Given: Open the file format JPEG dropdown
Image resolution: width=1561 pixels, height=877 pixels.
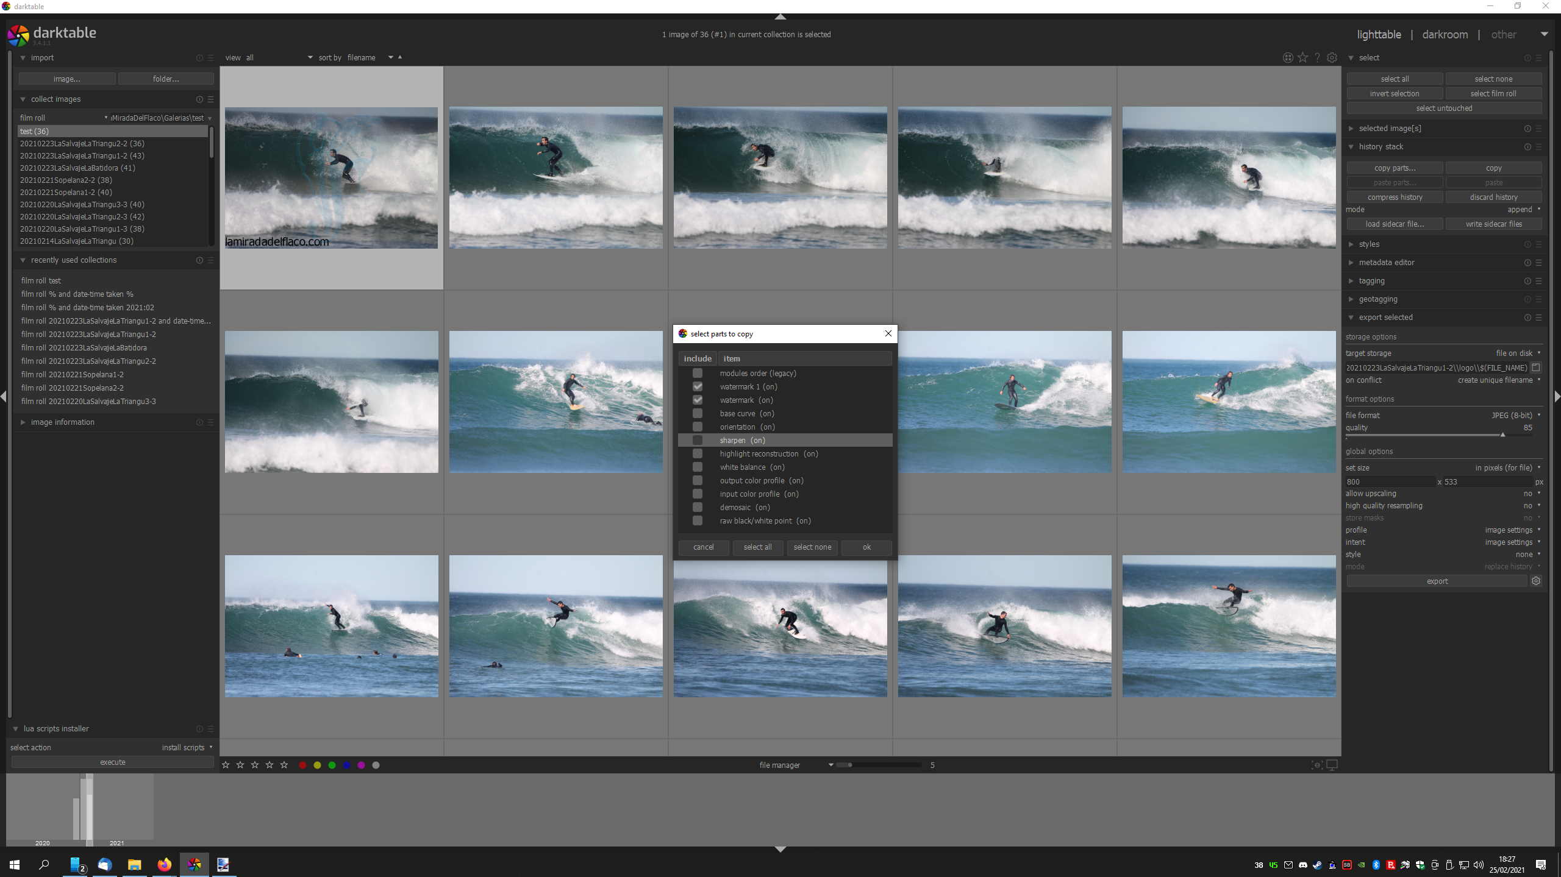Looking at the screenshot, I should point(1512,415).
